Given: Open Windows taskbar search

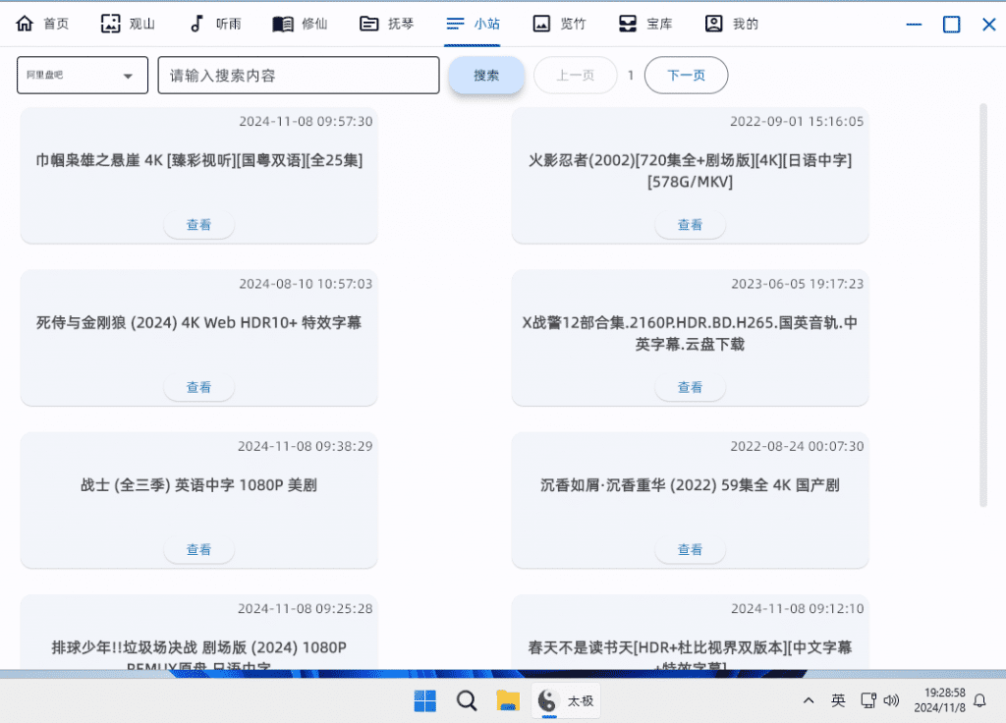Looking at the screenshot, I should (x=467, y=700).
